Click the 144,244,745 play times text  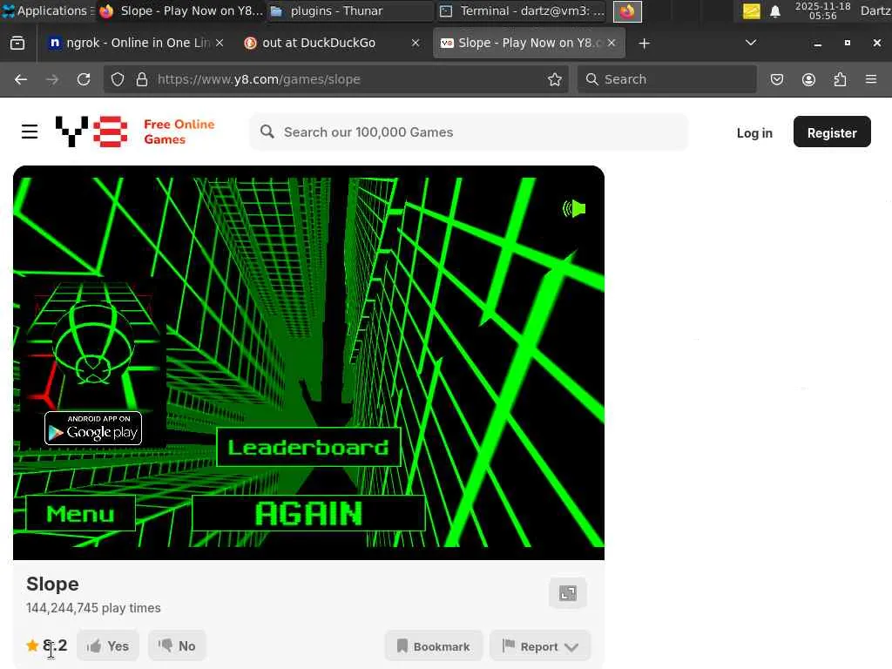tap(93, 607)
